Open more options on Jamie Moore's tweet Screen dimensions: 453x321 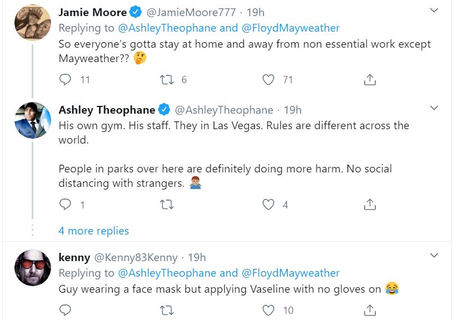(x=435, y=11)
